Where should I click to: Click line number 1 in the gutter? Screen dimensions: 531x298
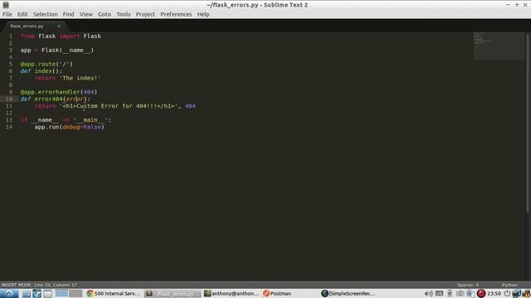pyautogui.click(x=11, y=36)
